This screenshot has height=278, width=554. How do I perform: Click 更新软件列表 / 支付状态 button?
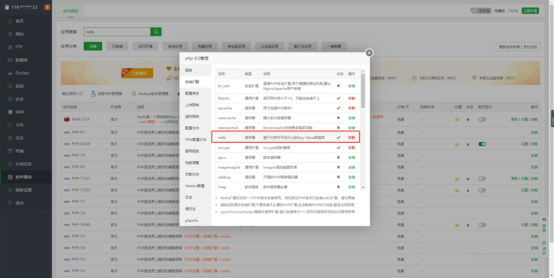[x=518, y=47]
